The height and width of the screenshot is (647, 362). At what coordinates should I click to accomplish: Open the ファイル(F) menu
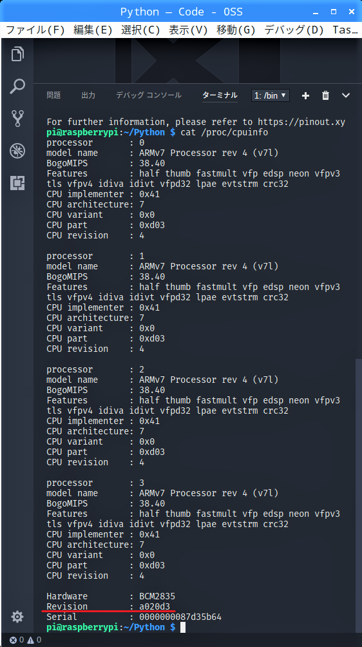(x=35, y=30)
